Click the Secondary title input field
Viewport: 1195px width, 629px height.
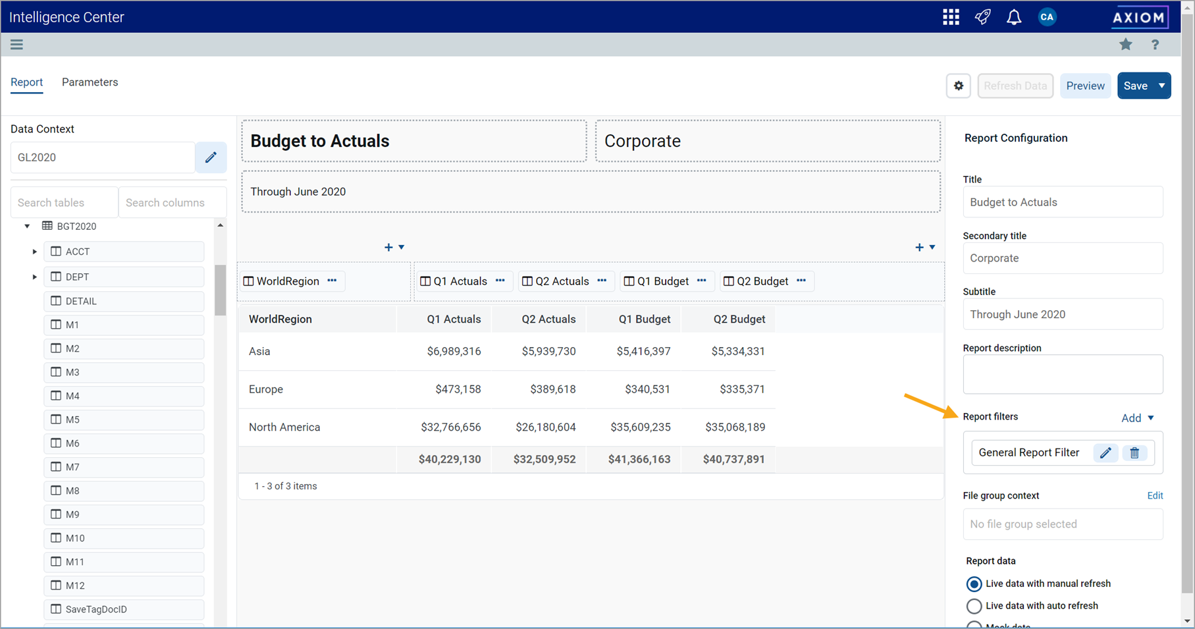(x=1063, y=258)
